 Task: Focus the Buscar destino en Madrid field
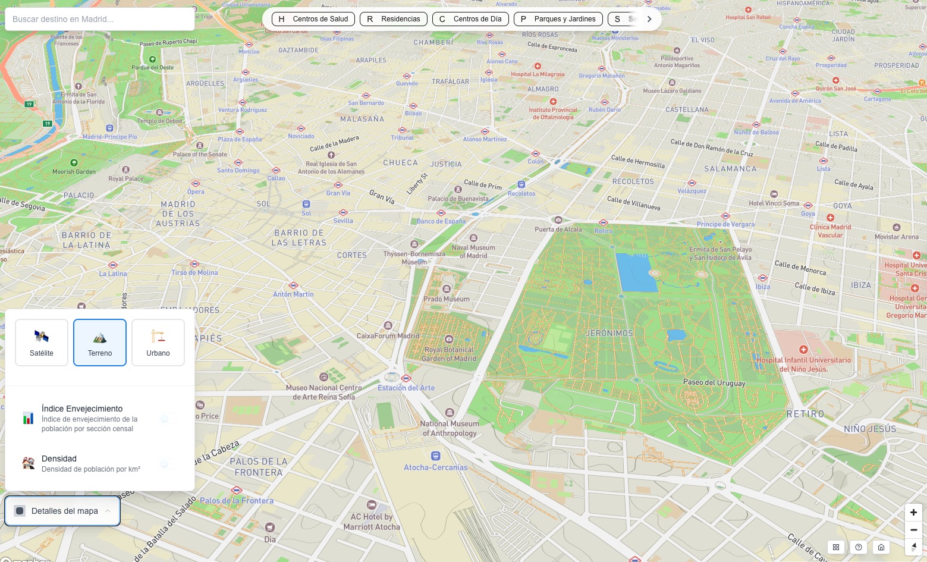tap(100, 19)
